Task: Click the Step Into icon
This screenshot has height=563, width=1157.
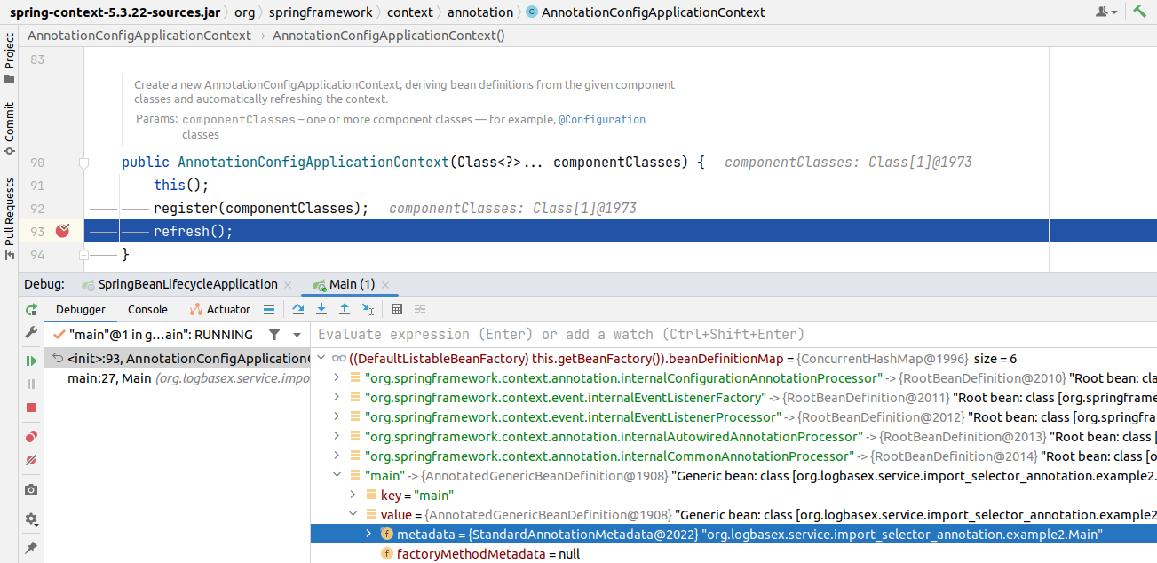Action: point(321,308)
